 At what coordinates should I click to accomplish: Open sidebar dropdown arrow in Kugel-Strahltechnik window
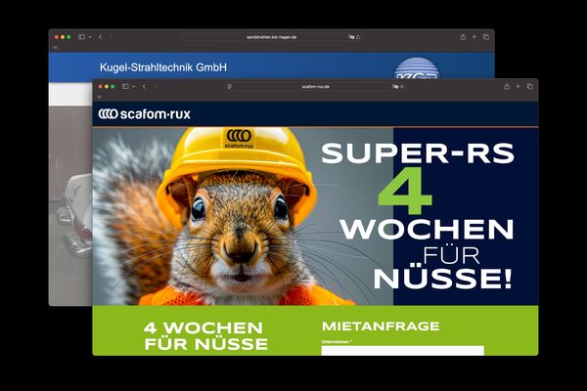click(90, 37)
